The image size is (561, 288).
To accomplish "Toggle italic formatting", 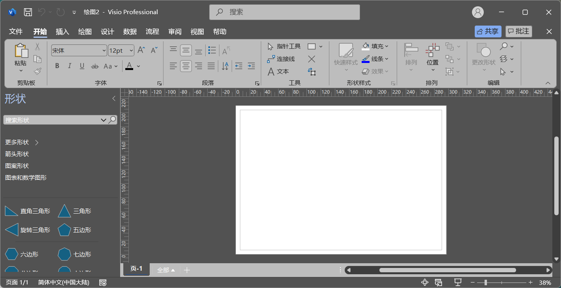I will [70, 66].
